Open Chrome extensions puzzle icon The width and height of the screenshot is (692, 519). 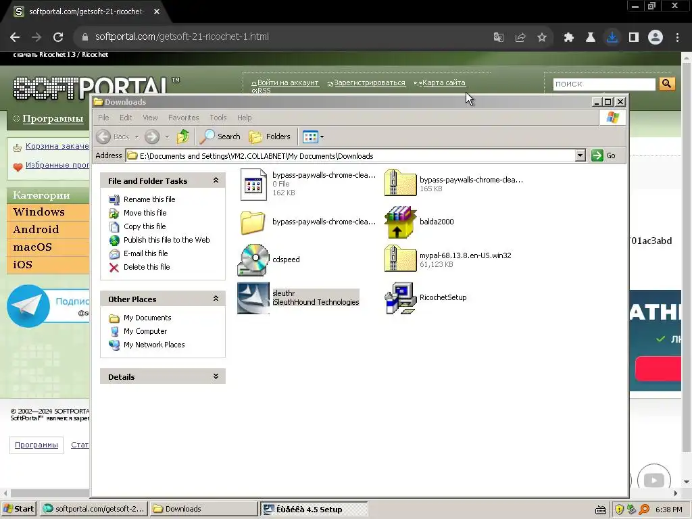point(569,37)
